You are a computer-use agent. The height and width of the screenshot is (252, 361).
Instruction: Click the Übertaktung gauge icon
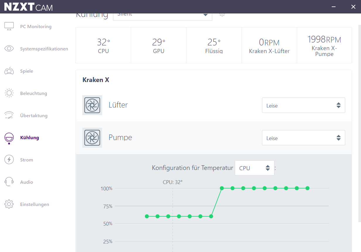(x=9, y=115)
